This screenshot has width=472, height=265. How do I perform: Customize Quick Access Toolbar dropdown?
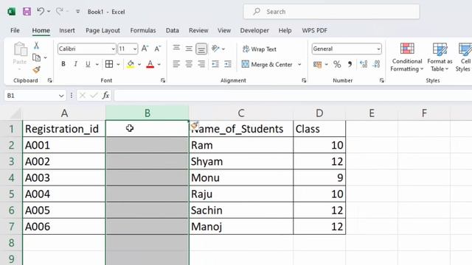point(77,12)
